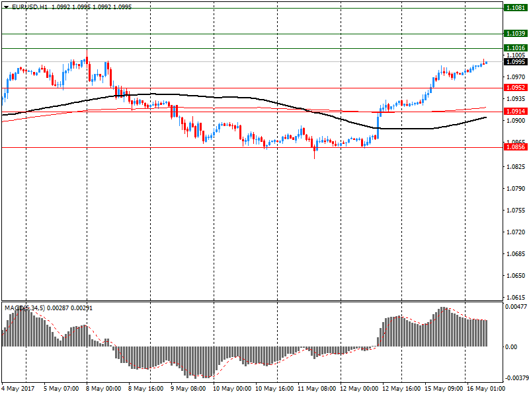Select the 1.0914 red level price label
The image size is (529, 396).
[x=516, y=112]
